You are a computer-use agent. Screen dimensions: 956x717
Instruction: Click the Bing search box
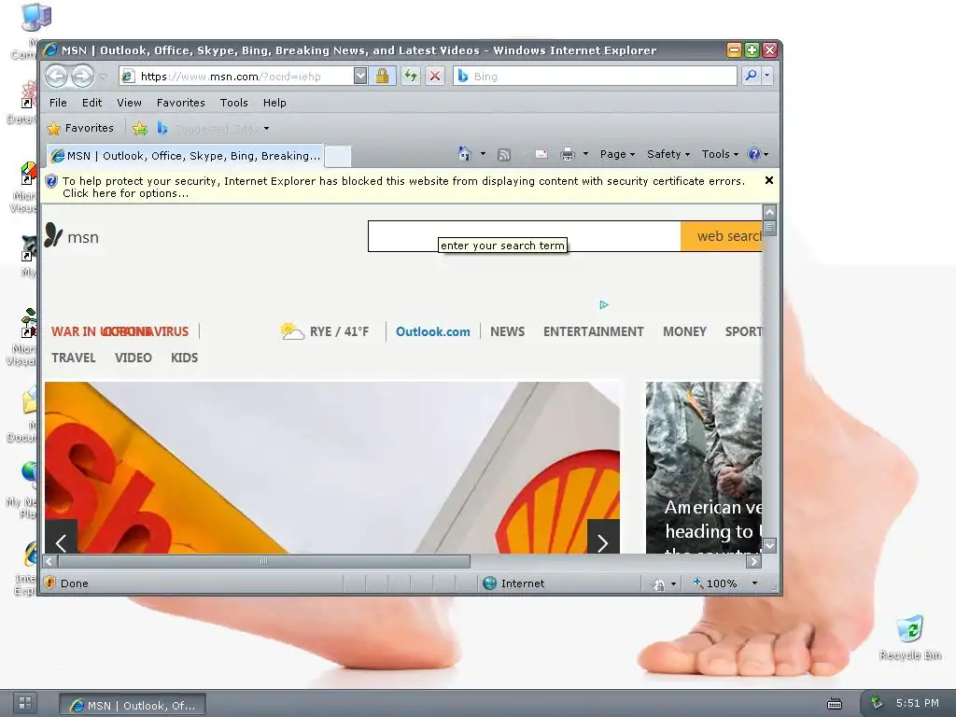(595, 77)
